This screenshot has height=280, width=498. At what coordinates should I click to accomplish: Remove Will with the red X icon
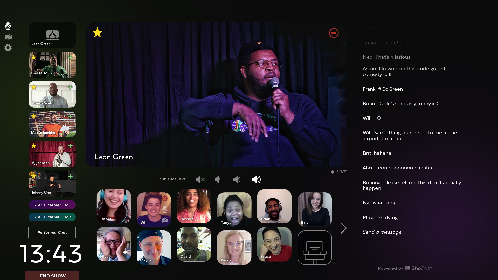(x=165, y=198)
